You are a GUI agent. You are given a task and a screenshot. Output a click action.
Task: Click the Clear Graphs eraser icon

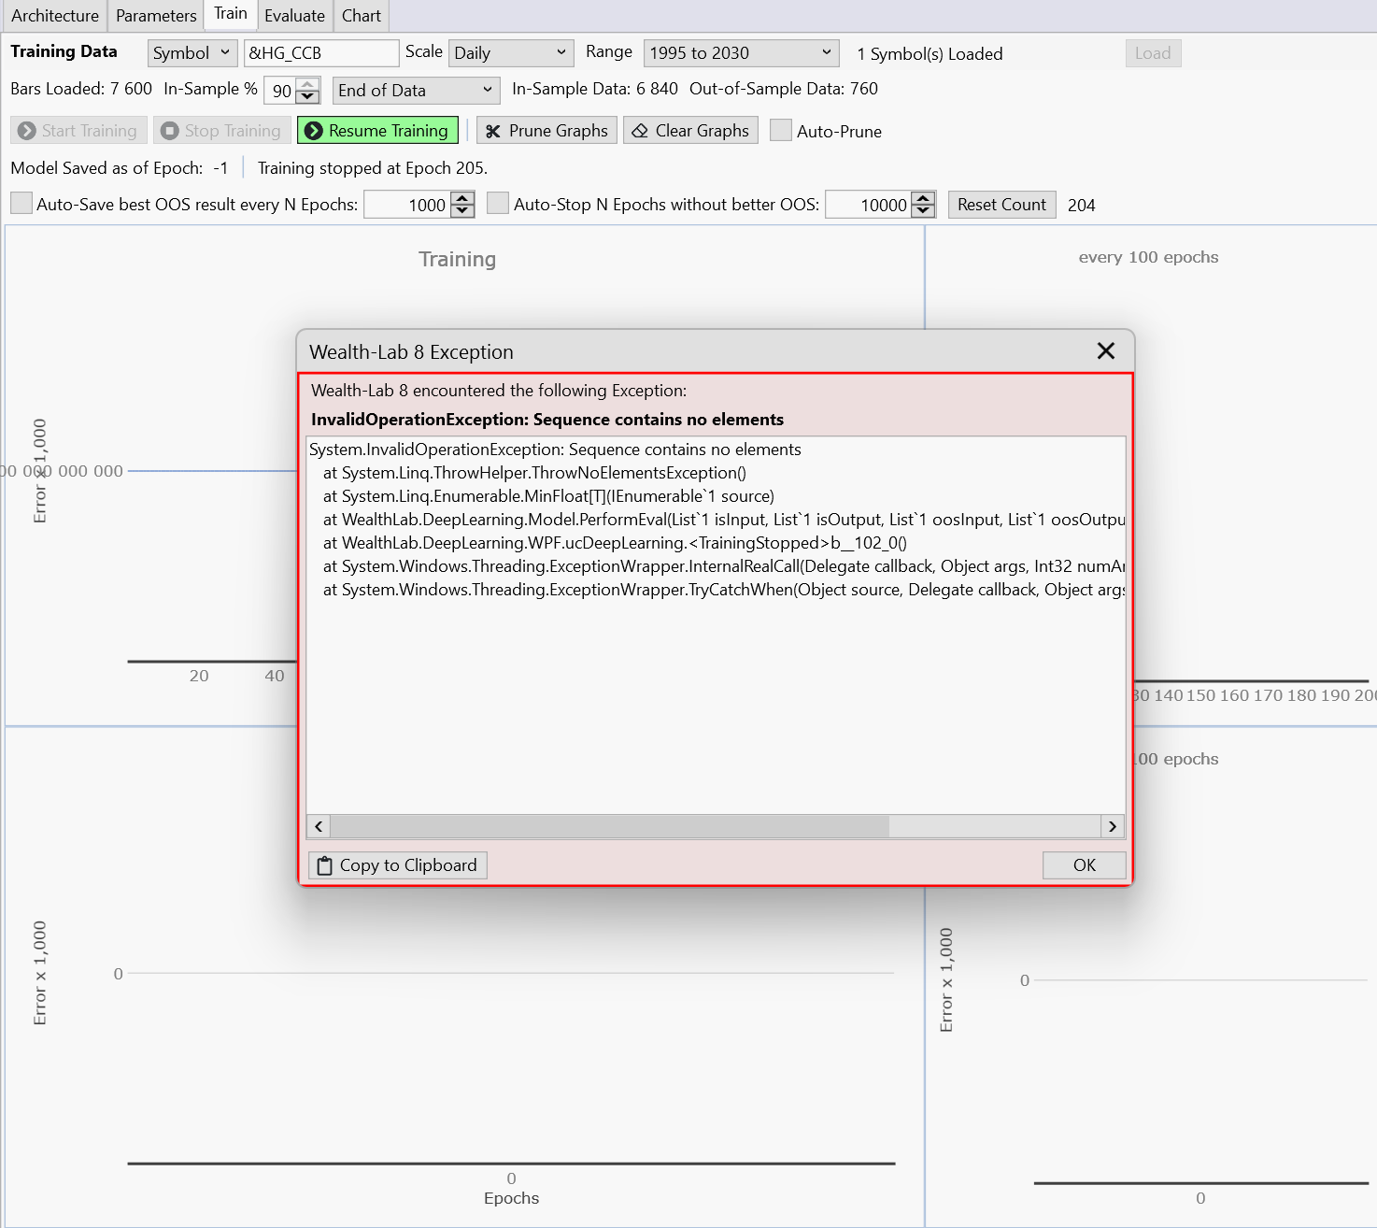click(x=640, y=131)
